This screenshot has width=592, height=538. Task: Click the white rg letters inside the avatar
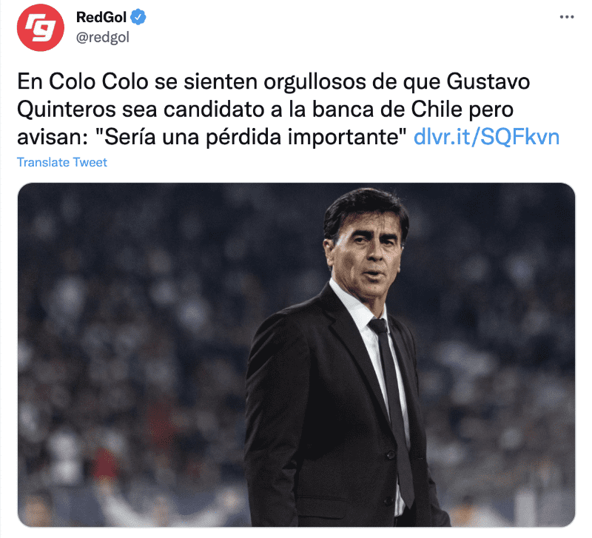point(41,28)
